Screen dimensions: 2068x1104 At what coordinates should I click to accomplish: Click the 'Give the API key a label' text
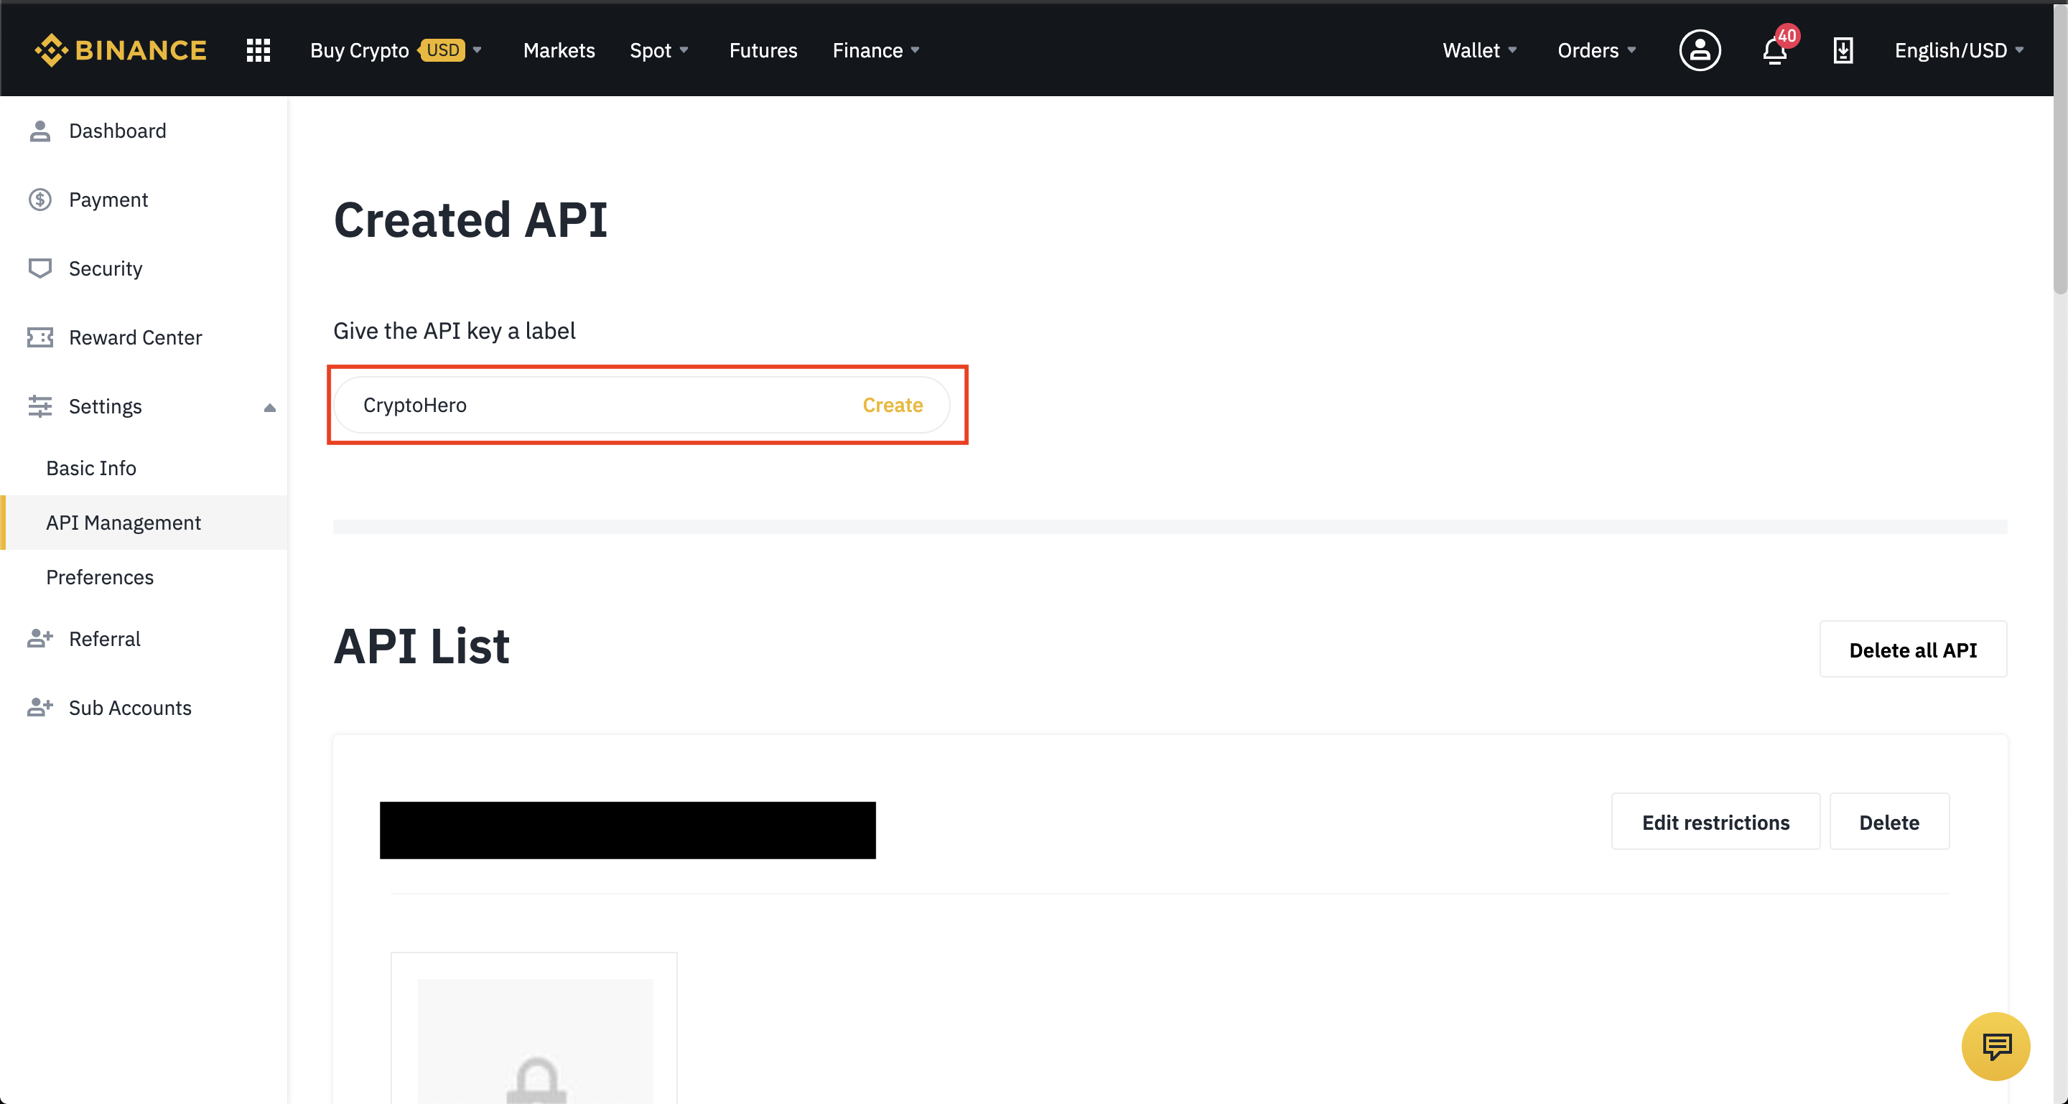pyautogui.click(x=455, y=331)
